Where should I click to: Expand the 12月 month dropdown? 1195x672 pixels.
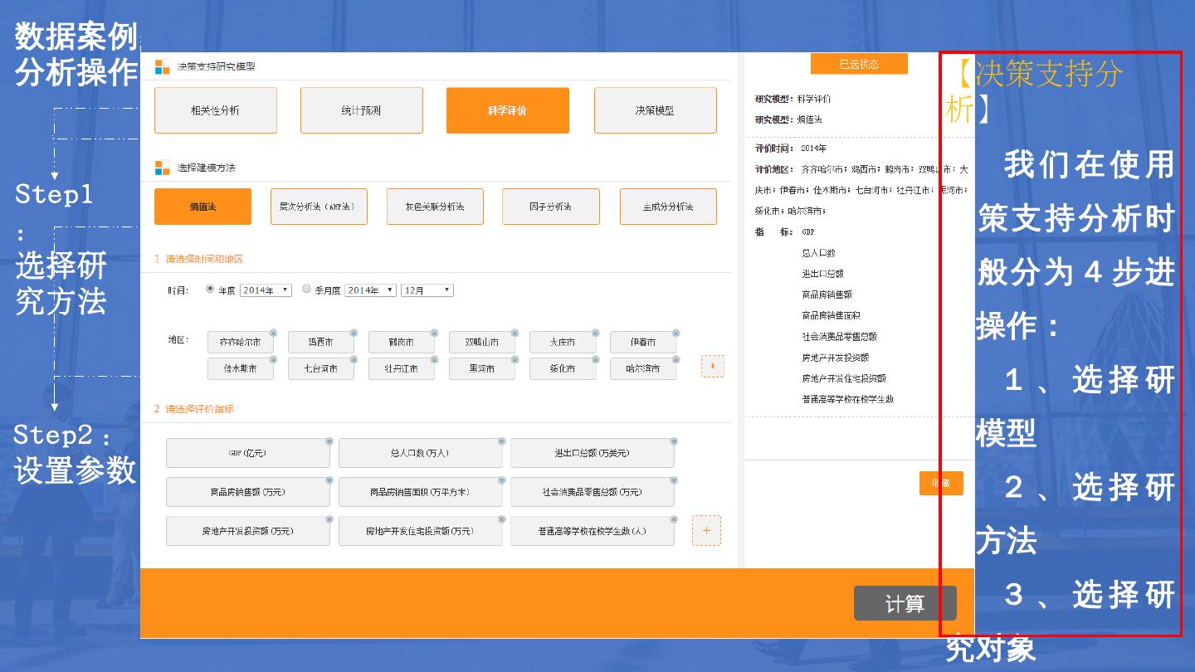tap(427, 290)
